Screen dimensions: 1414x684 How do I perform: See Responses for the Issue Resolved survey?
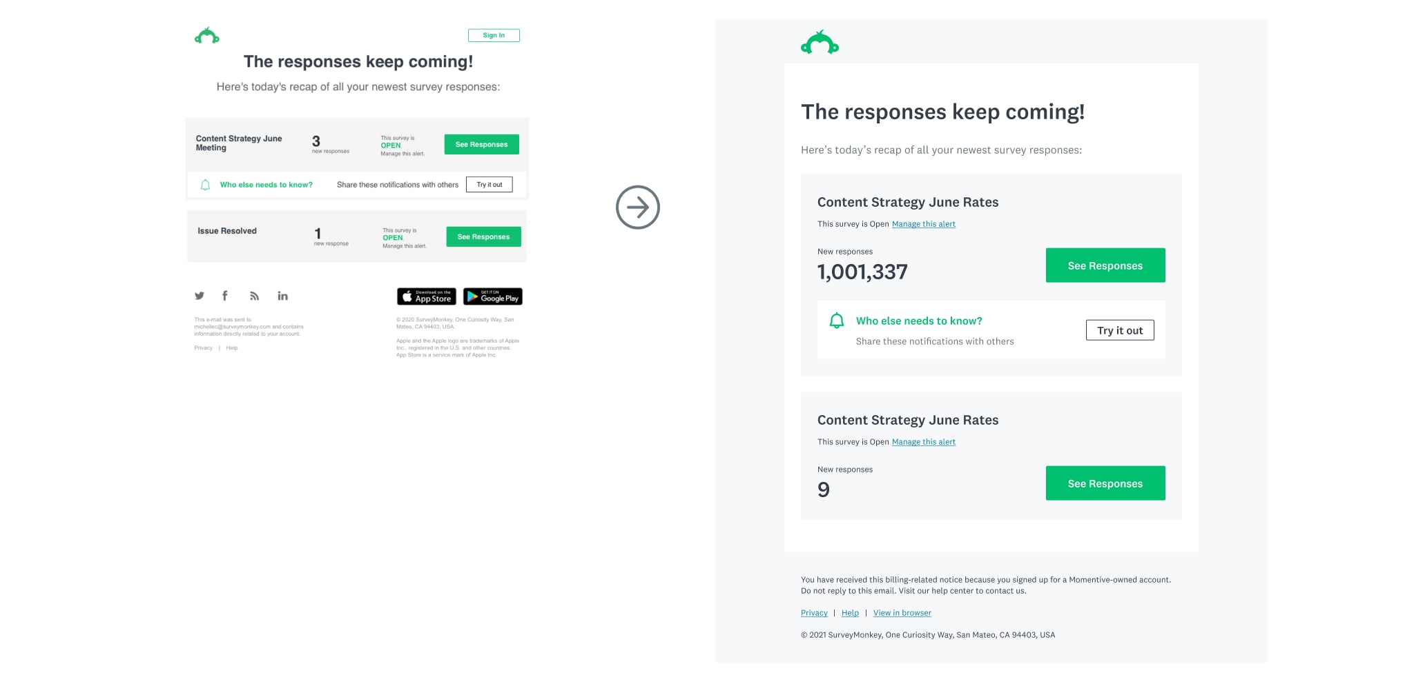[483, 237]
